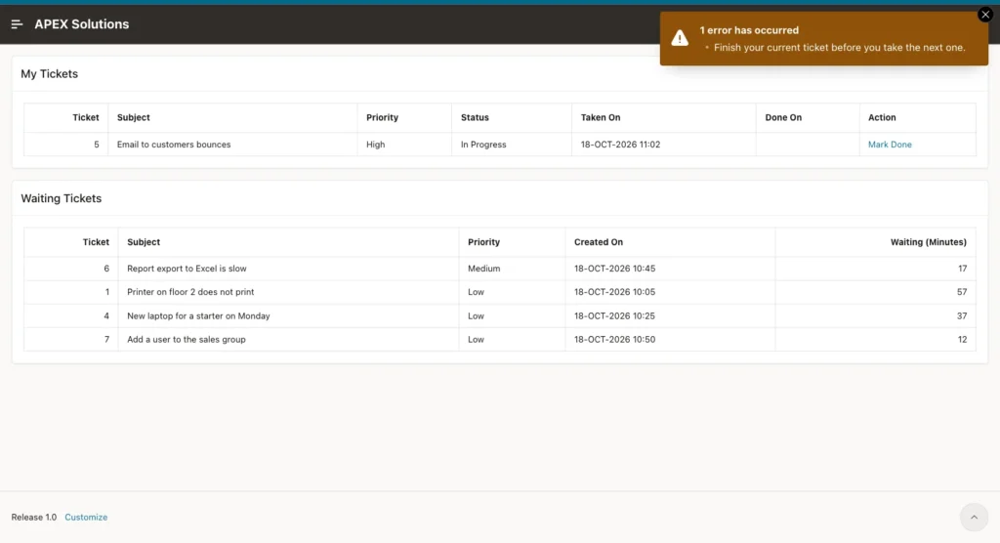Close the error notification
Image resolution: width=1000 pixels, height=543 pixels.
985,14
